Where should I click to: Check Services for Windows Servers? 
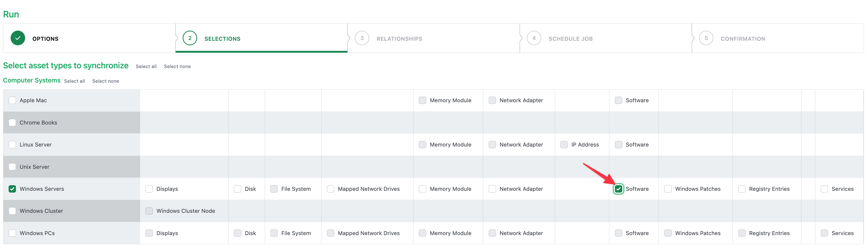point(824,189)
